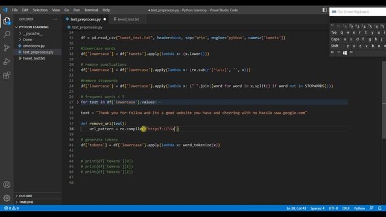Open the Search view icon
Viewport: 386px width, 217px height.
[x=7, y=34]
